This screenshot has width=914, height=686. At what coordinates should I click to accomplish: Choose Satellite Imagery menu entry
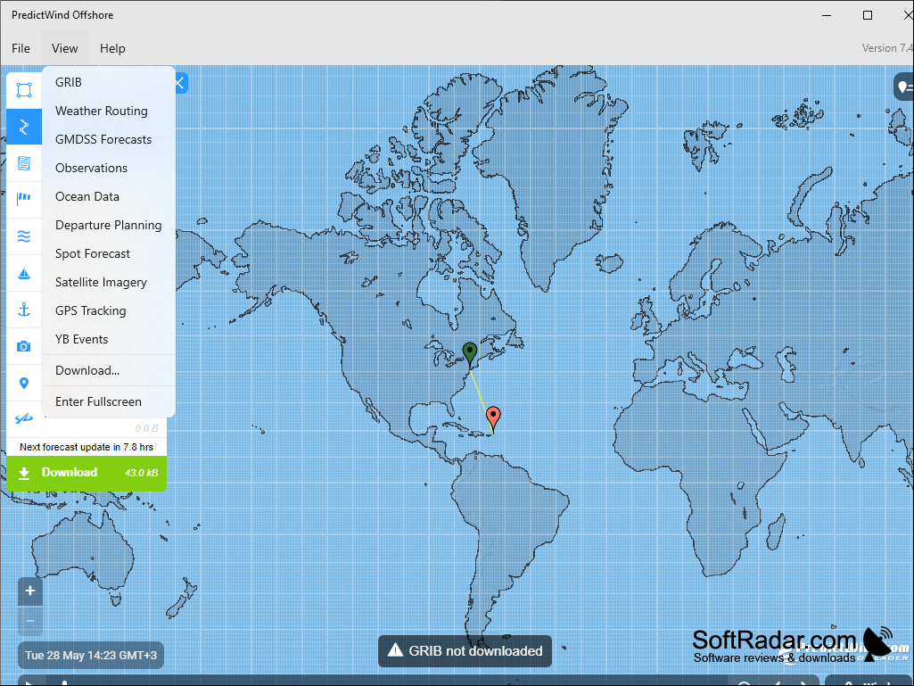(x=109, y=282)
